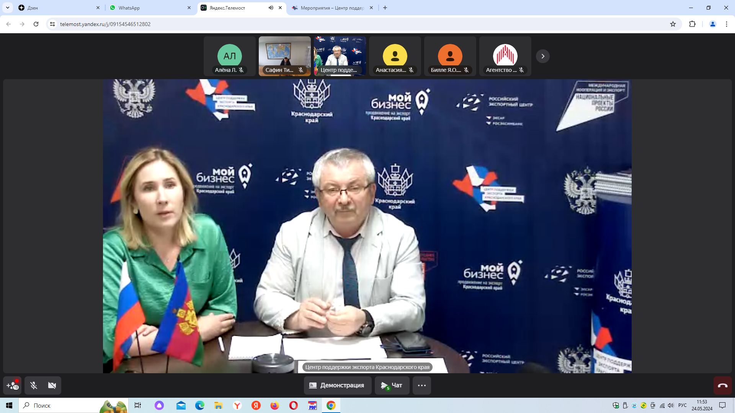735x413 pixels.
Task: Open the browser Extensions menu
Action: coord(692,24)
